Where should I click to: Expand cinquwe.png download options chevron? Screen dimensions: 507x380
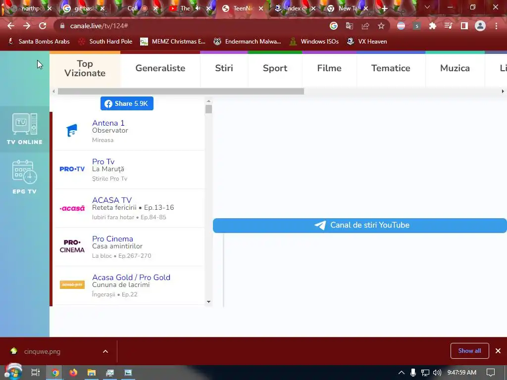point(105,351)
